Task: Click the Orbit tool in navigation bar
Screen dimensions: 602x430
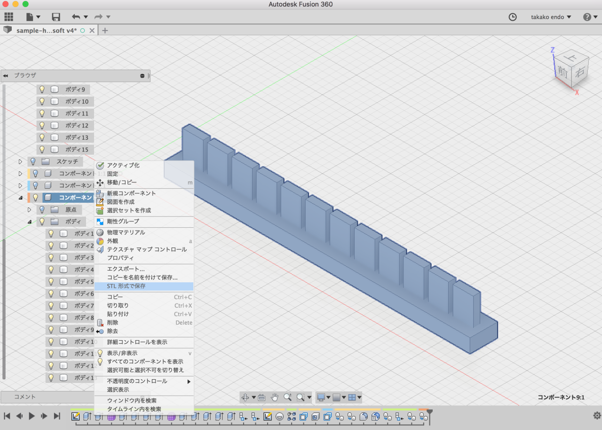Action: pyautogui.click(x=245, y=398)
